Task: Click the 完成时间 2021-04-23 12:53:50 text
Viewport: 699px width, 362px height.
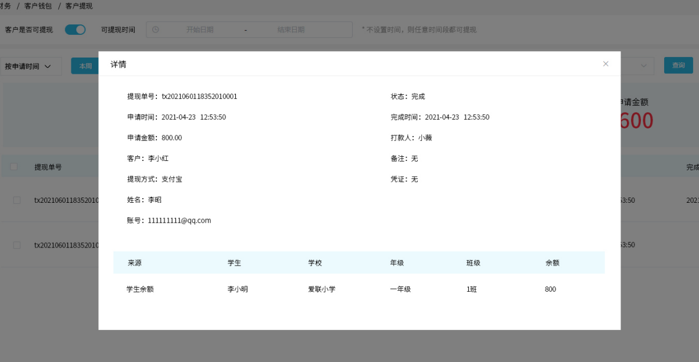Action: coord(440,117)
